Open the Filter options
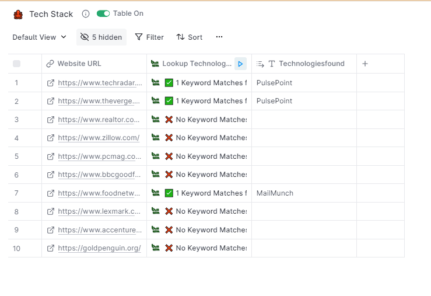 click(x=149, y=37)
